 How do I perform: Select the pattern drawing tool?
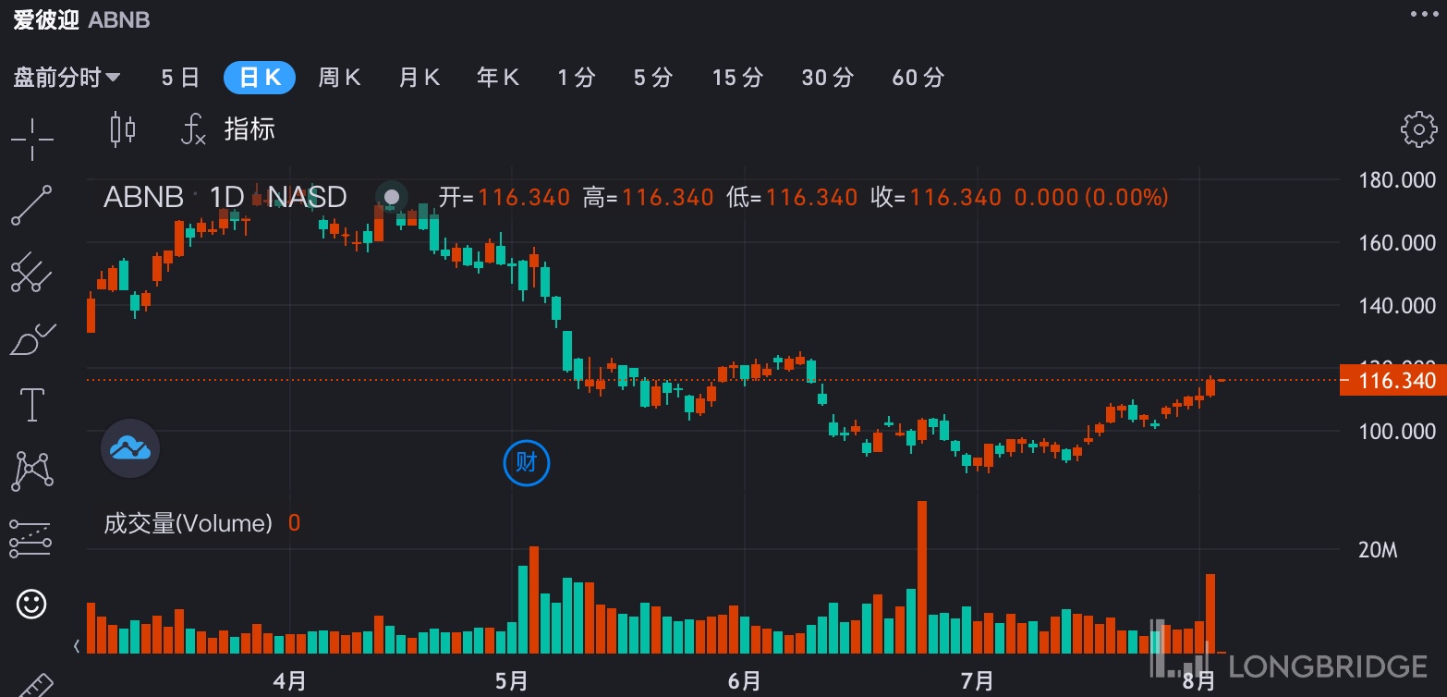(x=31, y=471)
